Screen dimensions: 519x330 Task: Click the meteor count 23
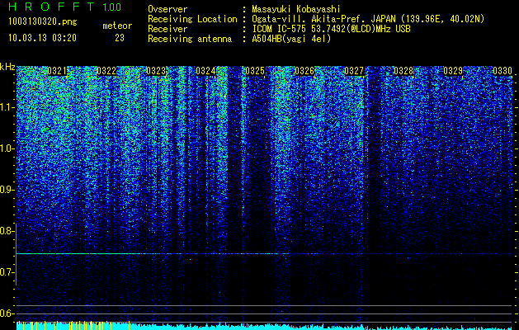pos(120,38)
